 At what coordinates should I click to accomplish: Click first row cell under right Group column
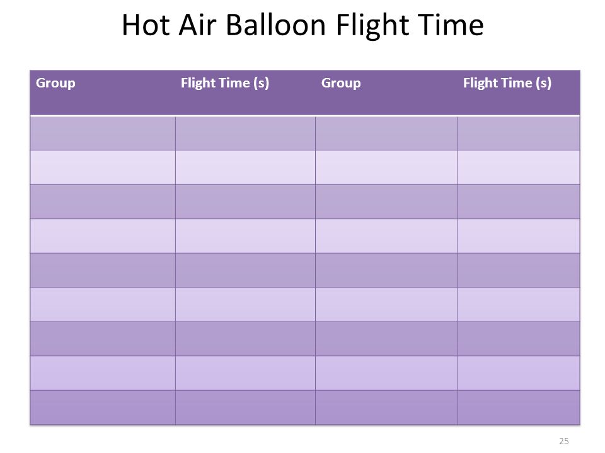(386, 133)
